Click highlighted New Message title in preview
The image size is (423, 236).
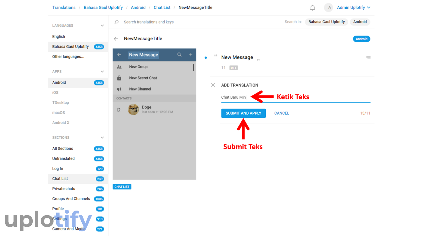[x=144, y=55]
